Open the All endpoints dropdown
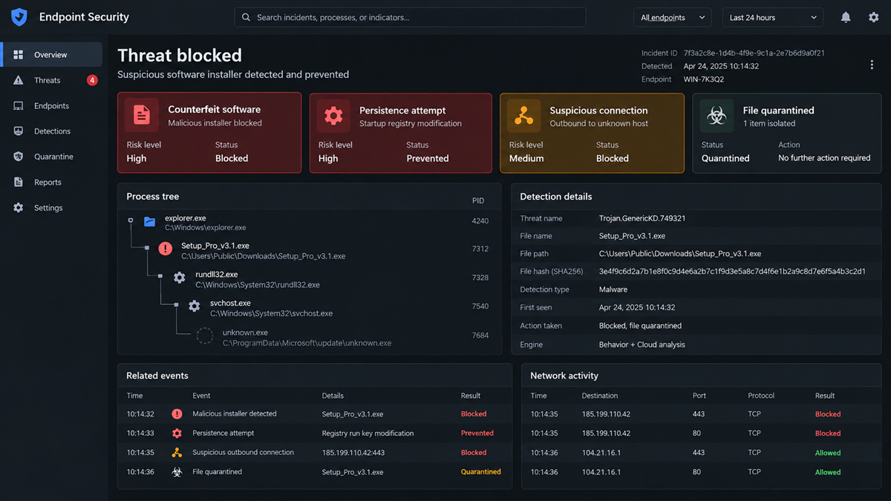This screenshot has width=891, height=501. pos(672,17)
